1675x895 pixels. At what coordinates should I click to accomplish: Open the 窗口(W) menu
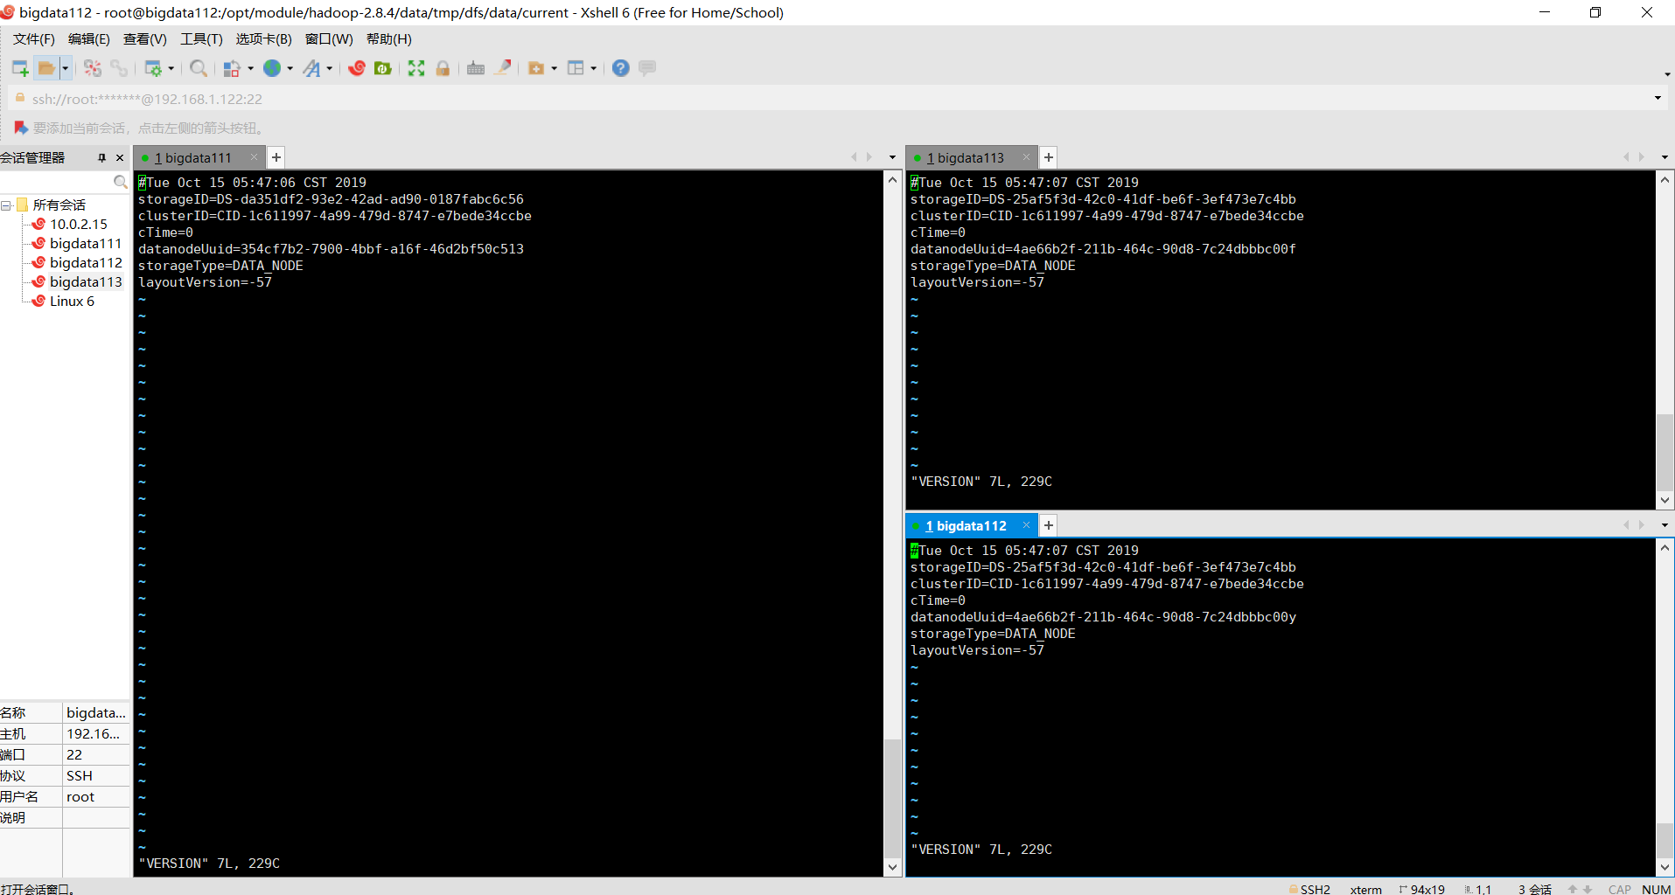[329, 39]
